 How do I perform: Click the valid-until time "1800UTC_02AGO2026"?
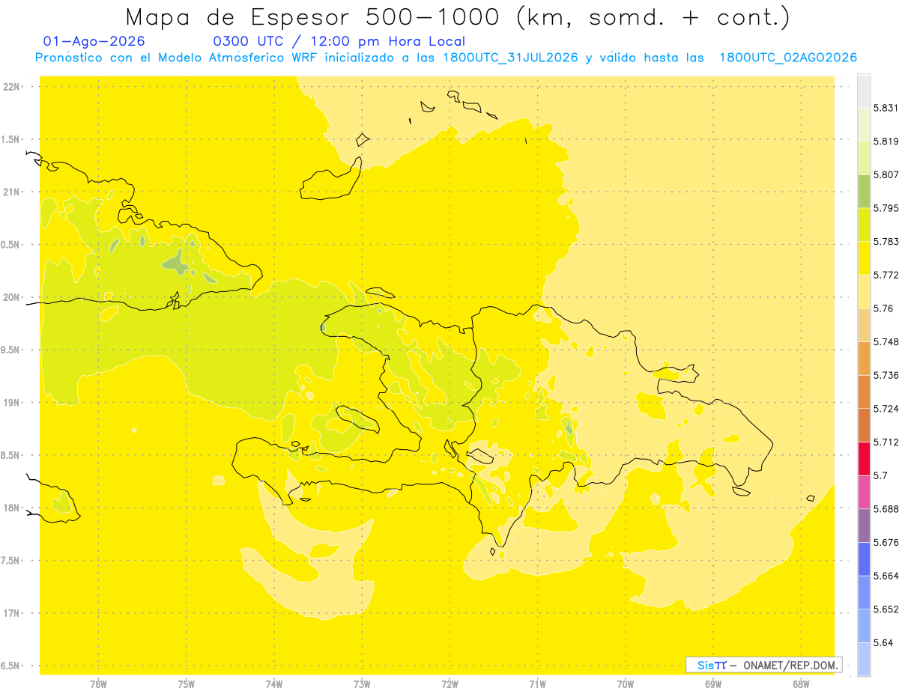(788, 58)
